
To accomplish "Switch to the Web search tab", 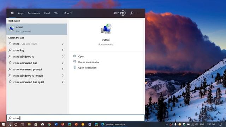I will click(56, 13).
